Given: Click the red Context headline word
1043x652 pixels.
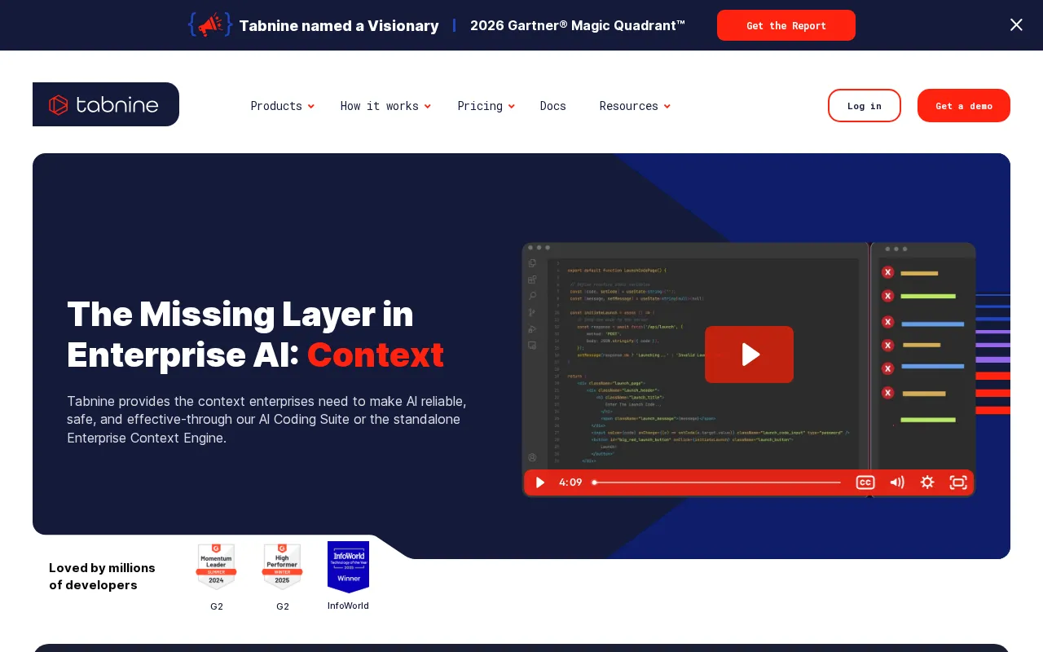Looking at the screenshot, I should pos(376,355).
